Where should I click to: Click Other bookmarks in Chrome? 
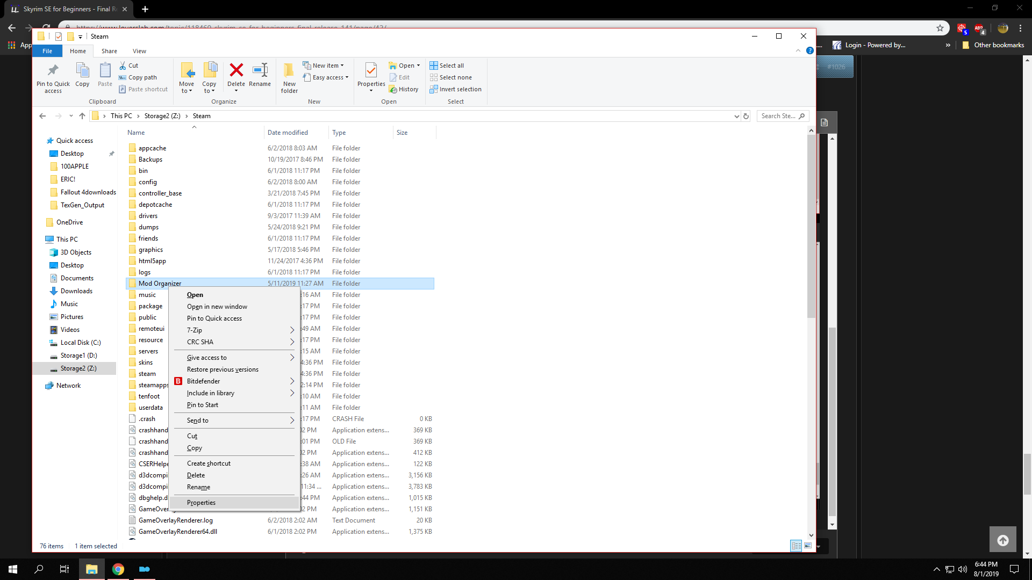[x=993, y=45]
